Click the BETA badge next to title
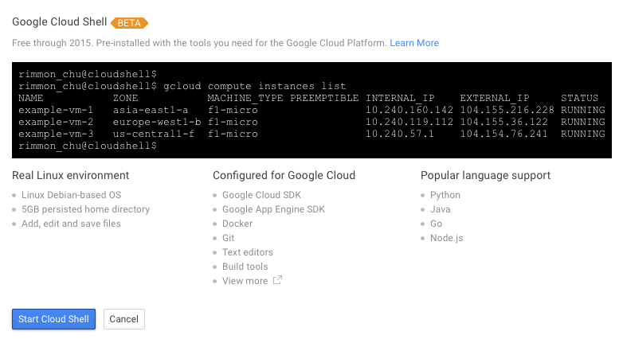619x339 pixels. point(130,23)
